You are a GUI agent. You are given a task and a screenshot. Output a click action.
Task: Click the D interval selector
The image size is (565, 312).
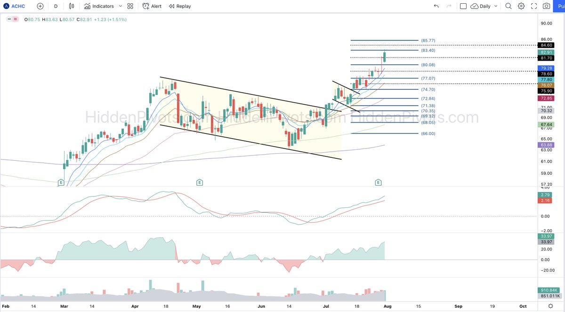[55, 6]
